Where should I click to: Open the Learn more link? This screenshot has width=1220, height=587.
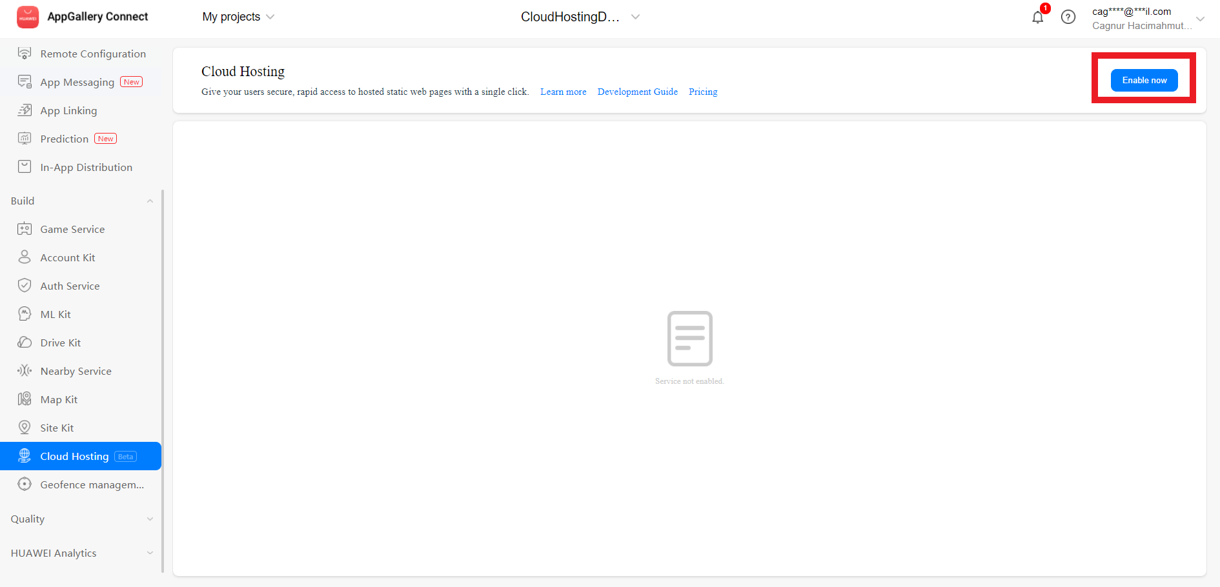(563, 92)
